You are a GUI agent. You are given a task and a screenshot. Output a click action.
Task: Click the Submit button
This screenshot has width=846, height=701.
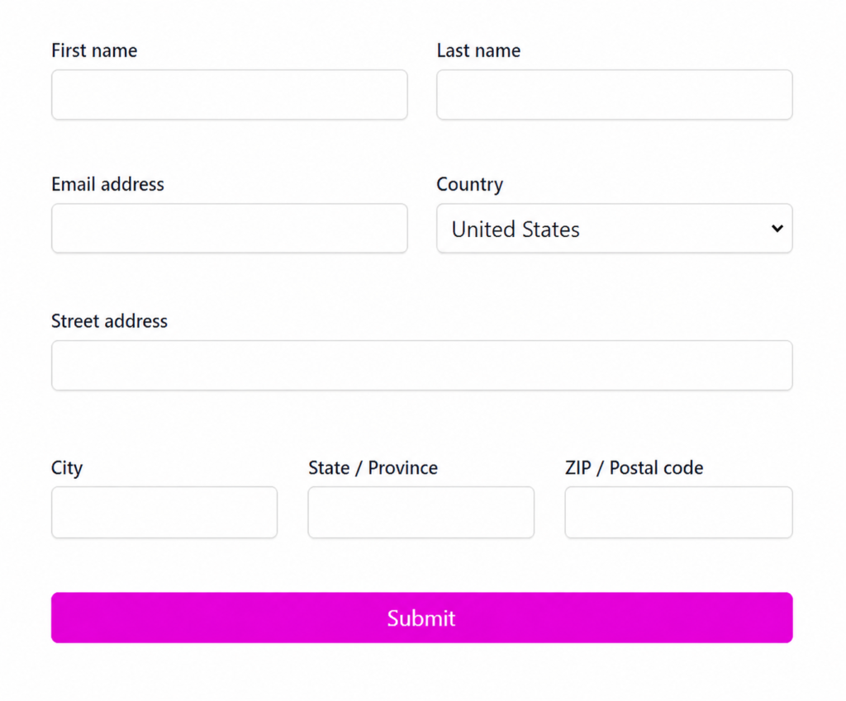422,618
